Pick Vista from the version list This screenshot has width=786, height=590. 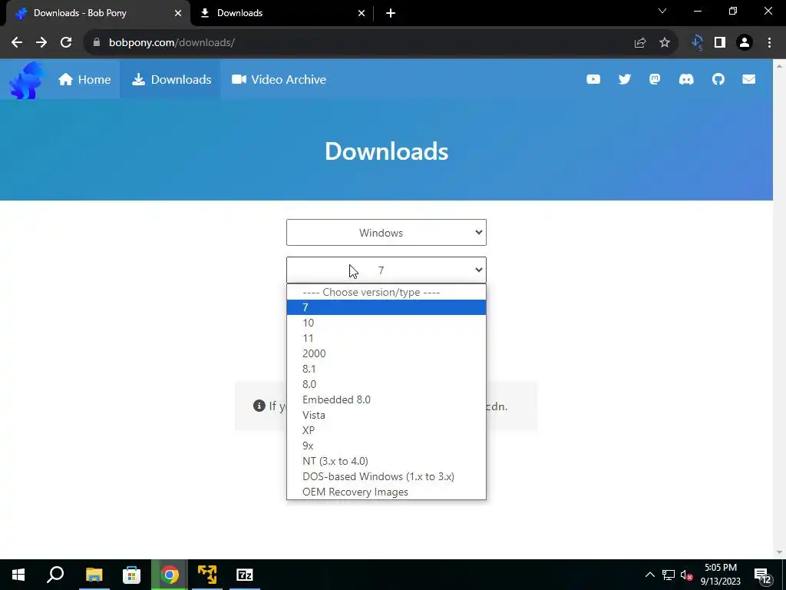tap(386, 416)
